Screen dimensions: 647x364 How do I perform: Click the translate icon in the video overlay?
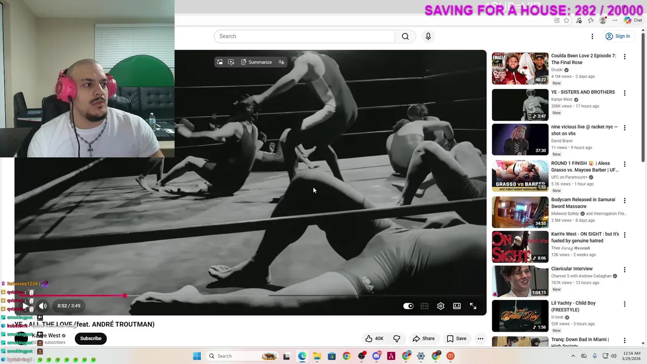click(x=282, y=62)
